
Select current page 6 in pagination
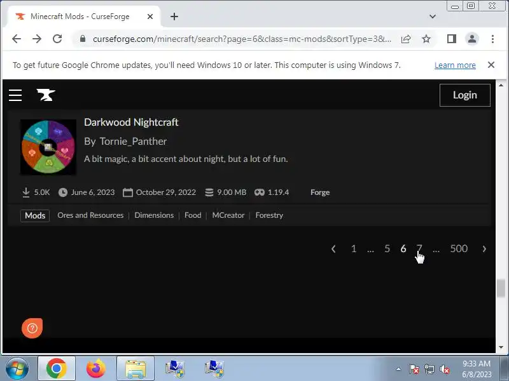tap(403, 248)
